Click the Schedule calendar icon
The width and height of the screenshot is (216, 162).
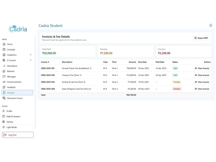4,50
